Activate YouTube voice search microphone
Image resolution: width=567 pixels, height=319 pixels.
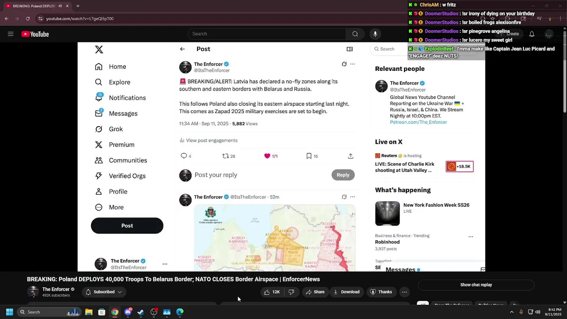click(375, 34)
